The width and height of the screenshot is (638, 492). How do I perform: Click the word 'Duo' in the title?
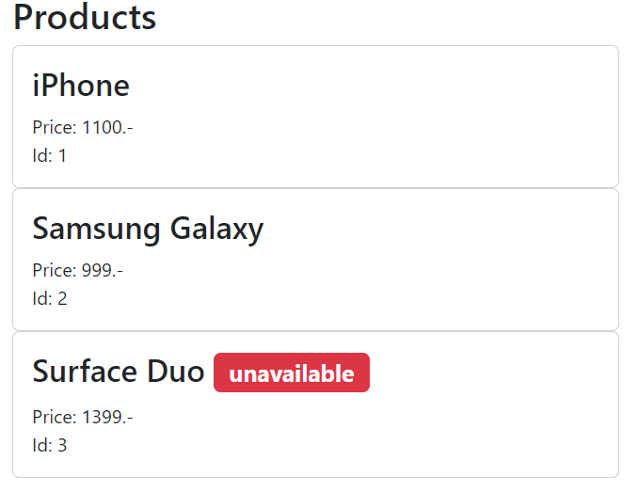[175, 372]
